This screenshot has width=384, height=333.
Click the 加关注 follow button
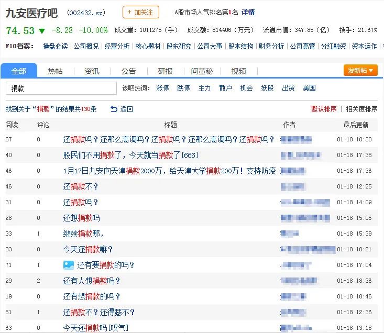tap(141, 12)
